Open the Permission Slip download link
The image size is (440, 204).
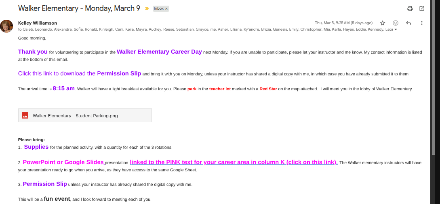tap(80, 73)
